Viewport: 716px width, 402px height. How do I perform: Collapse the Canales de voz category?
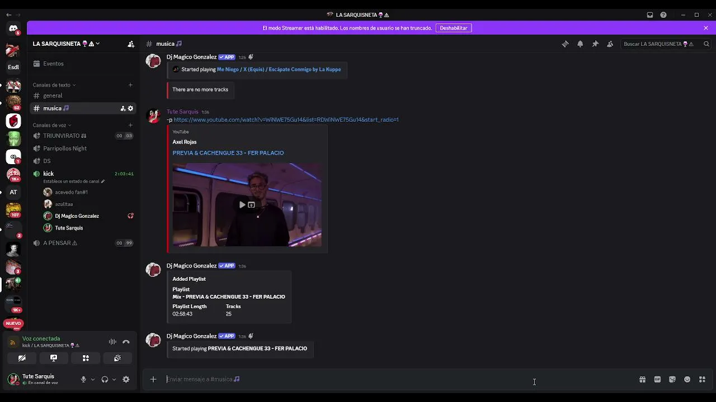click(52, 125)
